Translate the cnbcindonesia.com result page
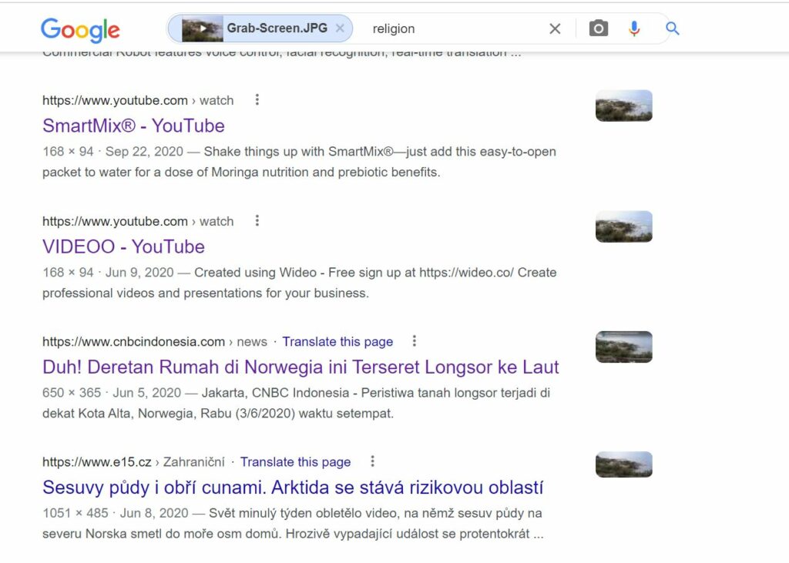 337,342
